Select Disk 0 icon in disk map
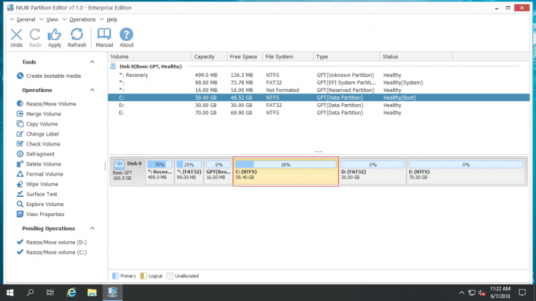Viewport: 536px width, 301px height. pos(119,165)
